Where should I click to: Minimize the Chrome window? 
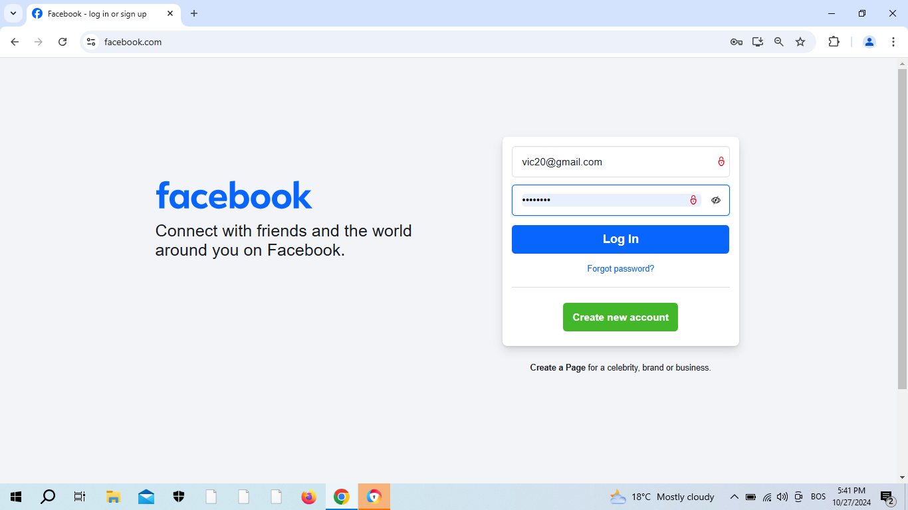832,13
